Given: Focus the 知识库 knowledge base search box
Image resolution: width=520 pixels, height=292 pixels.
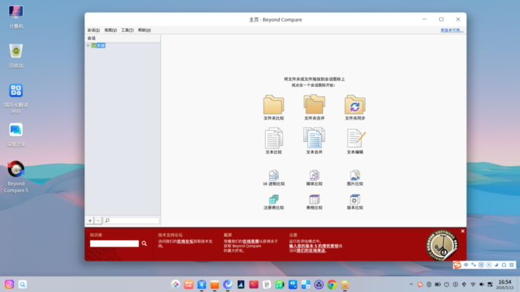Looking at the screenshot, I should pyautogui.click(x=114, y=244).
